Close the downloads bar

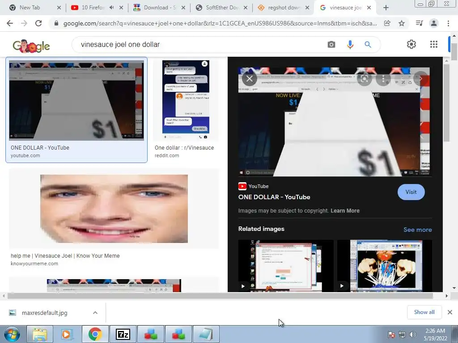[450, 312]
